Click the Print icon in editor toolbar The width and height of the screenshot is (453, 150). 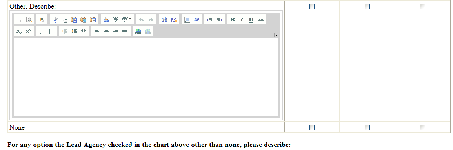(106, 20)
